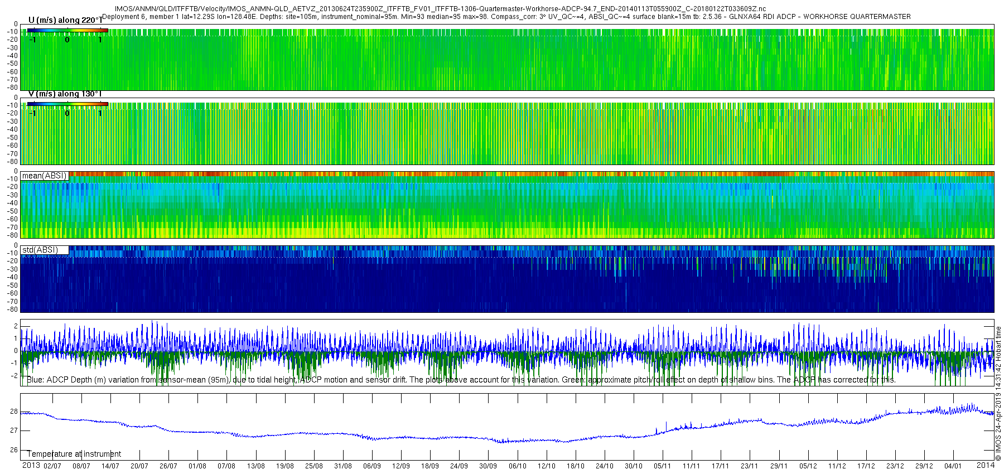
Task: Click the '17/12' date tick label
Action: pos(866,466)
